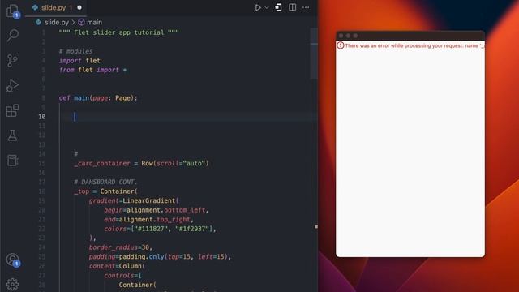519x292 pixels.
Task: Open the More Actions ellipsis menu
Action: coord(306,7)
